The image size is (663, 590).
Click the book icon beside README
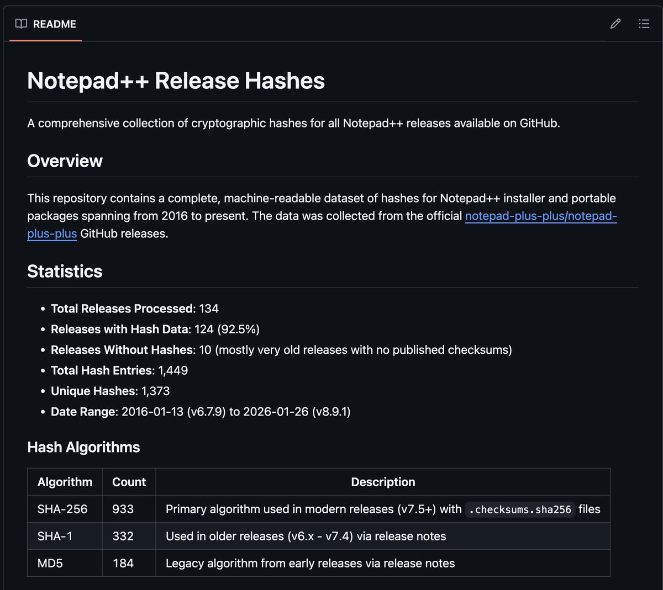[x=21, y=24]
